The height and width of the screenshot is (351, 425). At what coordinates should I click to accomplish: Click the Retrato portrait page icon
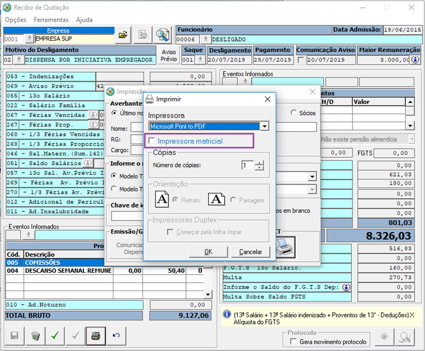tap(162, 199)
